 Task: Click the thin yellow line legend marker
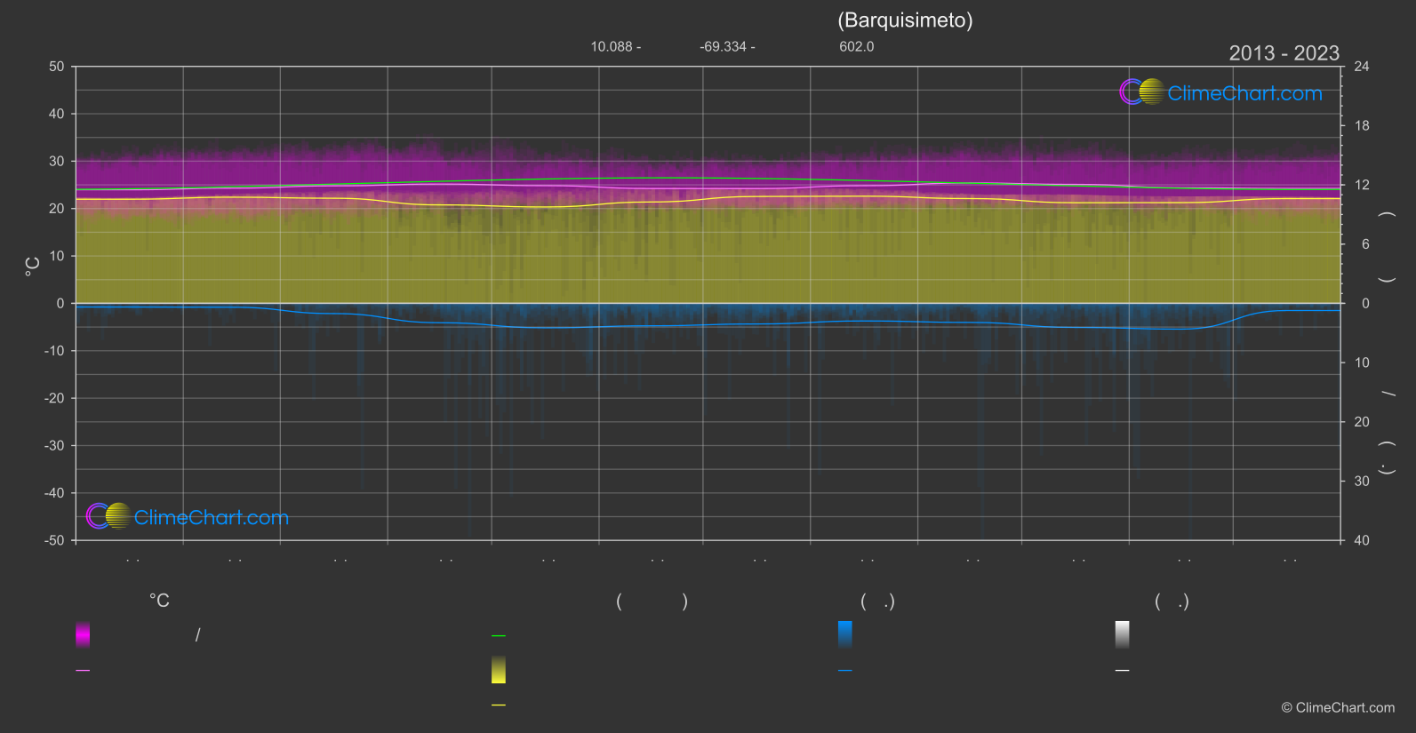click(x=499, y=705)
